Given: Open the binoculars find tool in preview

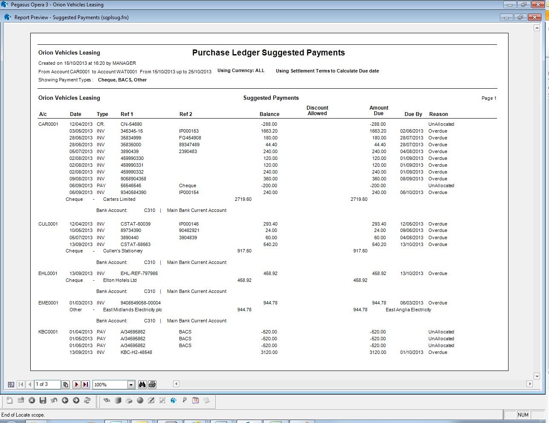Looking at the screenshot, I should tap(142, 385).
